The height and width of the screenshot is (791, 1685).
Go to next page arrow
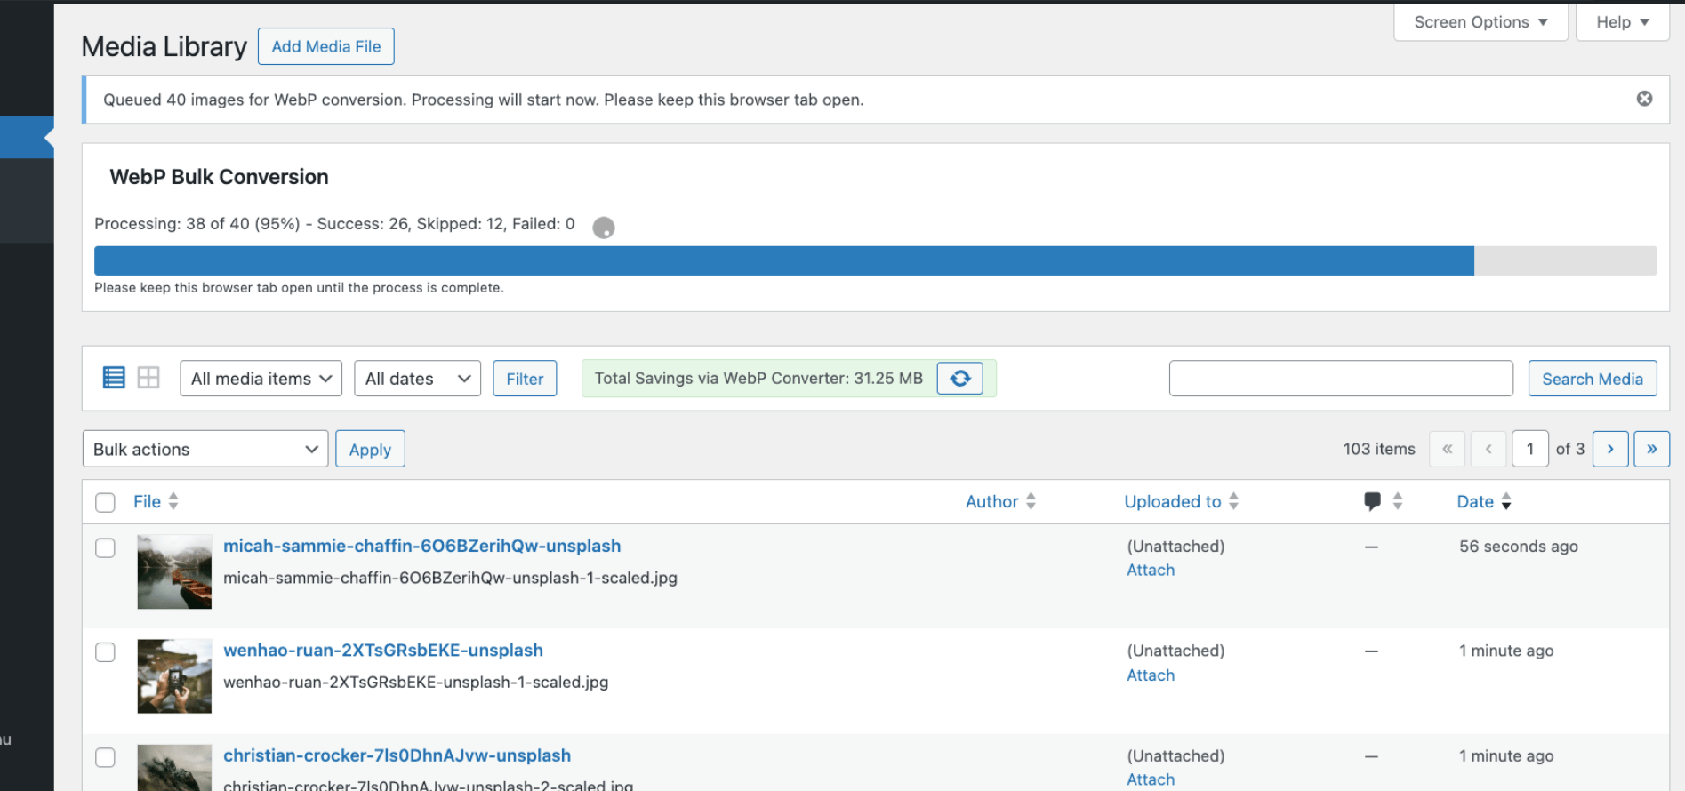tap(1609, 449)
